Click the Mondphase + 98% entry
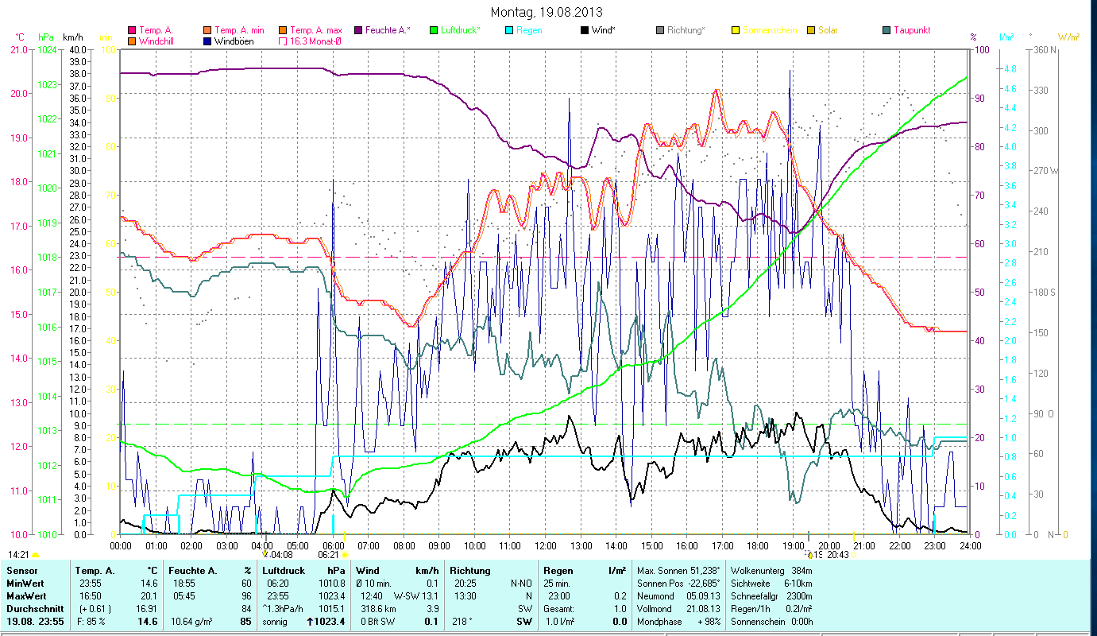 pyautogui.click(x=678, y=622)
